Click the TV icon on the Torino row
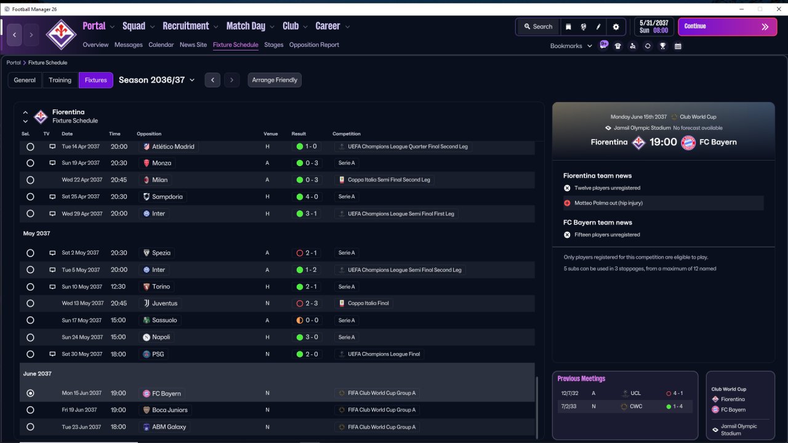Viewport: 788px width, 443px height. click(52, 287)
